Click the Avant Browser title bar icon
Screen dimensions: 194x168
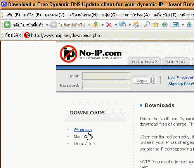[x=3, y=4]
